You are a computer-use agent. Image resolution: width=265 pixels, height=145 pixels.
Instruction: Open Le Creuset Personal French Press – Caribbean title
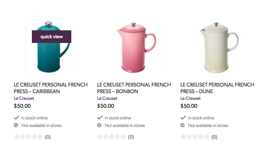(50, 88)
